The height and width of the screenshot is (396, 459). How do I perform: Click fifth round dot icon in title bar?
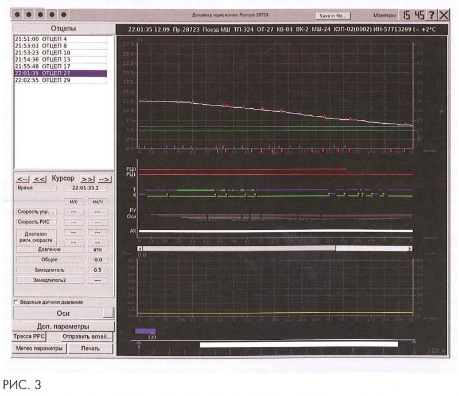(x=64, y=15)
